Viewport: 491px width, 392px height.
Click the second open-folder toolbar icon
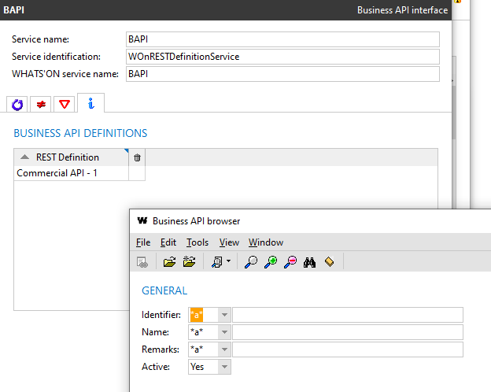[189, 262]
